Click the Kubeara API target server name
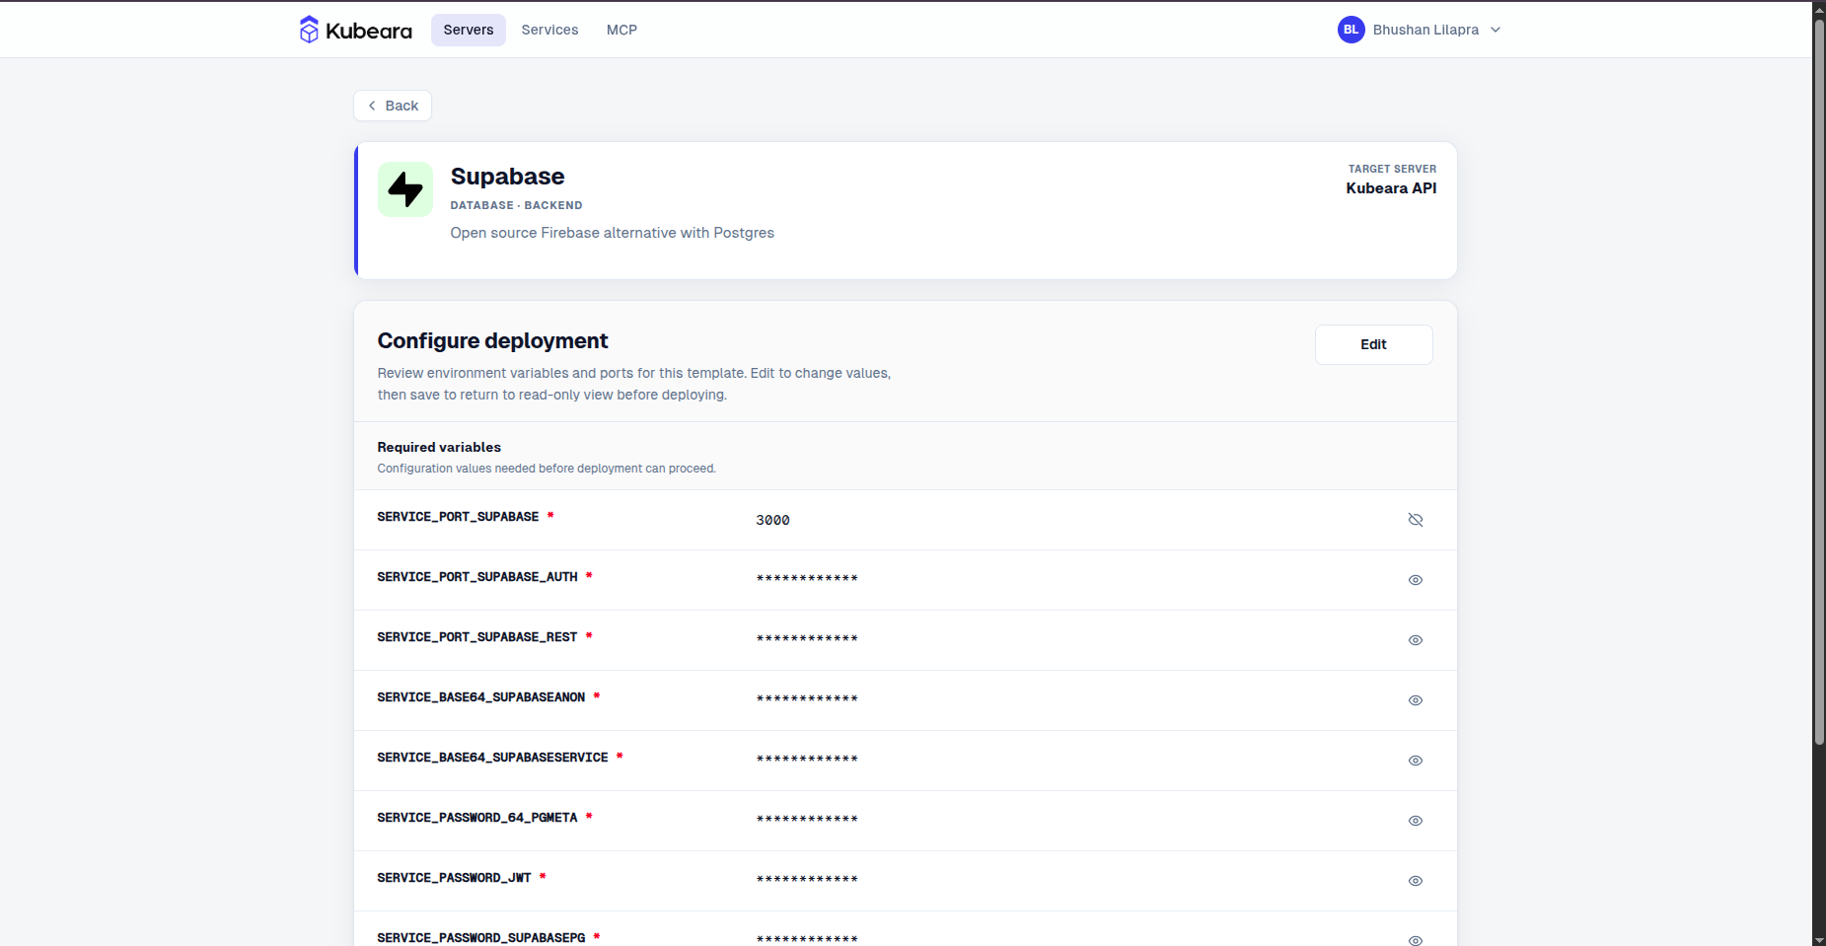This screenshot has height=946, width=1826. [x=1391, y=188]
